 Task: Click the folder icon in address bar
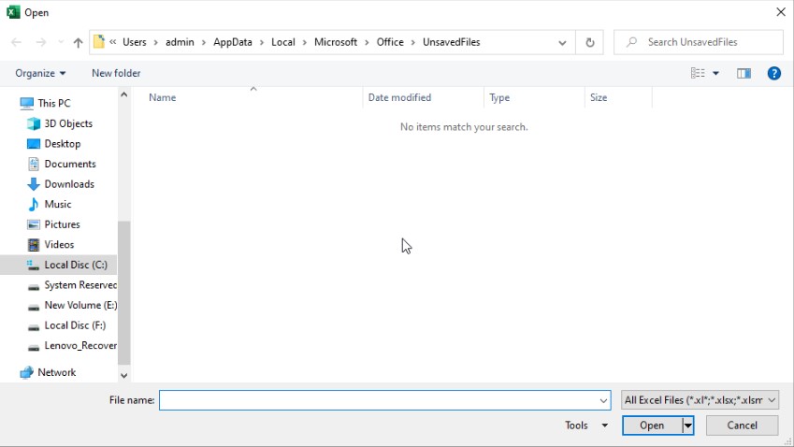pyautogui.click(x=99, y=41)
